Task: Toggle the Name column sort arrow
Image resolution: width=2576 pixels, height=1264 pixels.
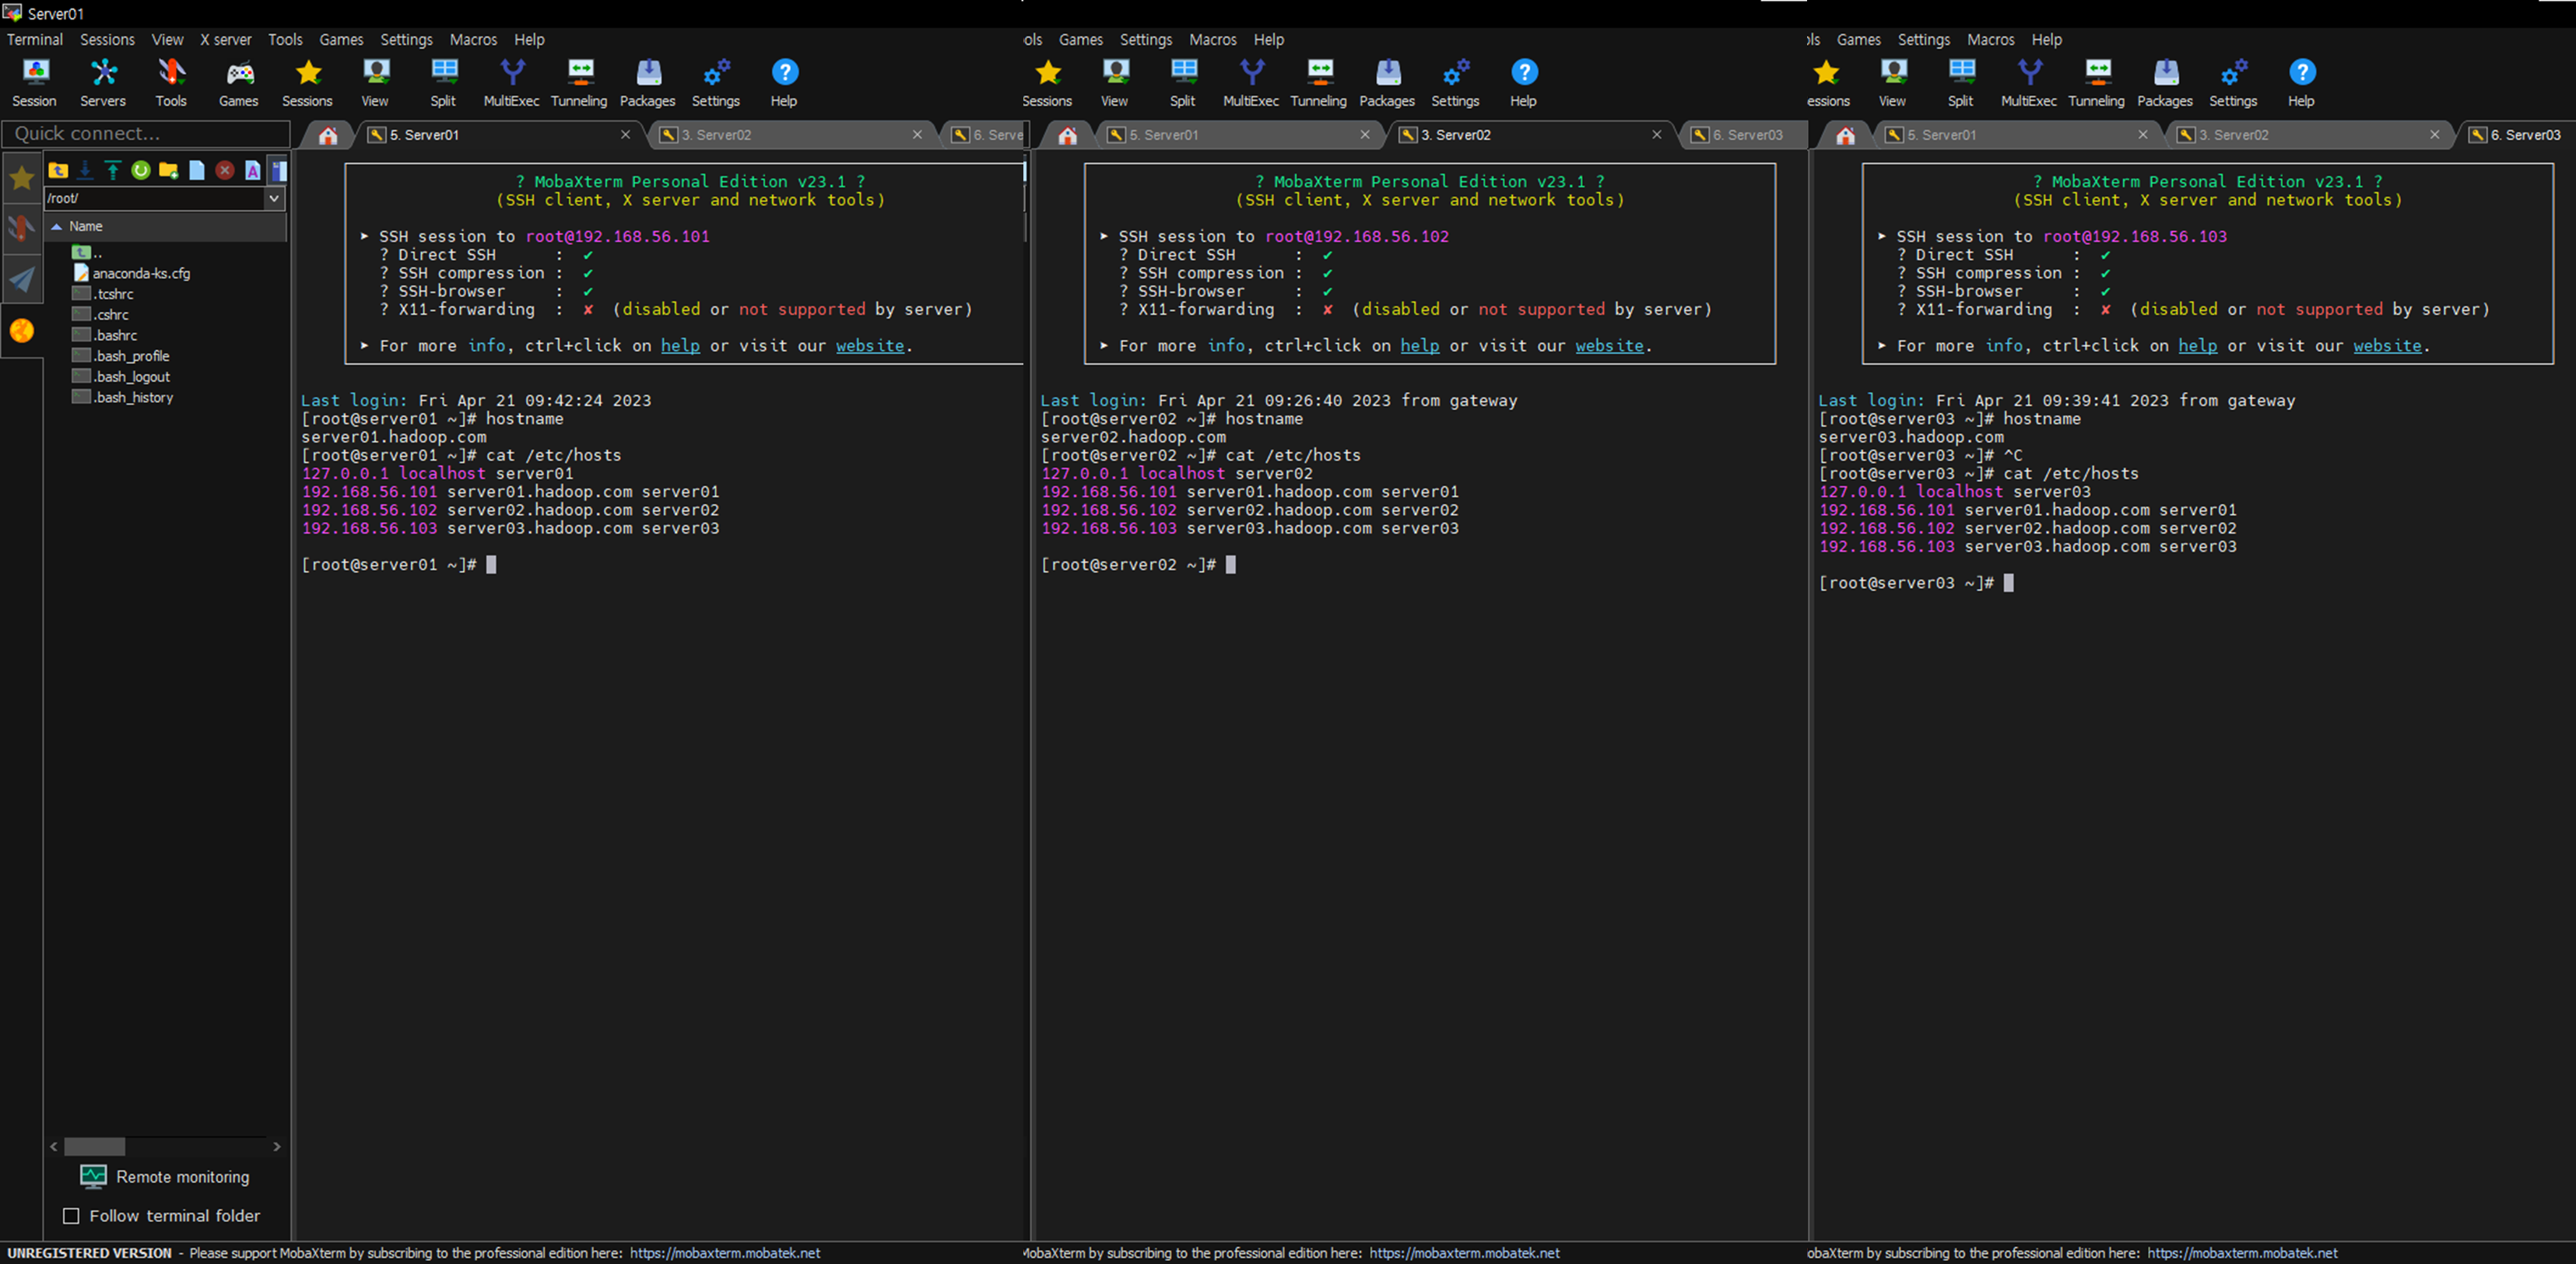Action: click(58, 227)
